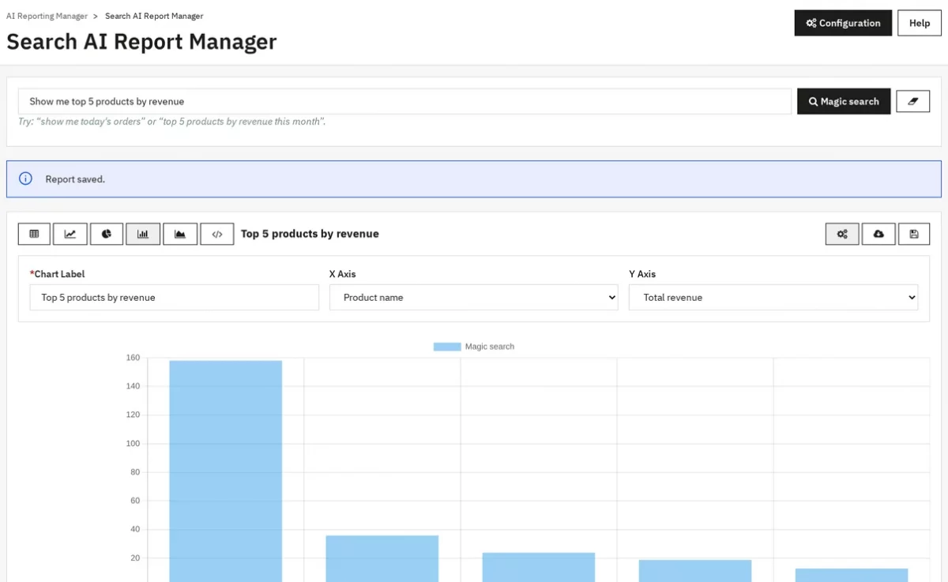Open chart settings gears icon
This screenshot has width=948, height=582.
click(x=842, y=234)
